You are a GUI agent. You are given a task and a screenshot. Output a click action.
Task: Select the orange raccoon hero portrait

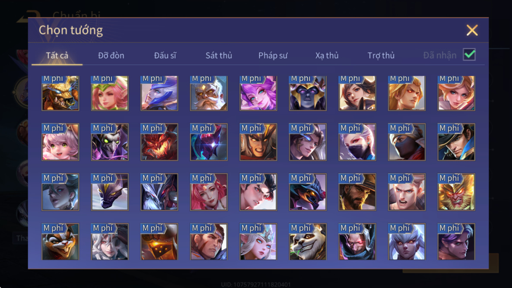pos(60,242)
